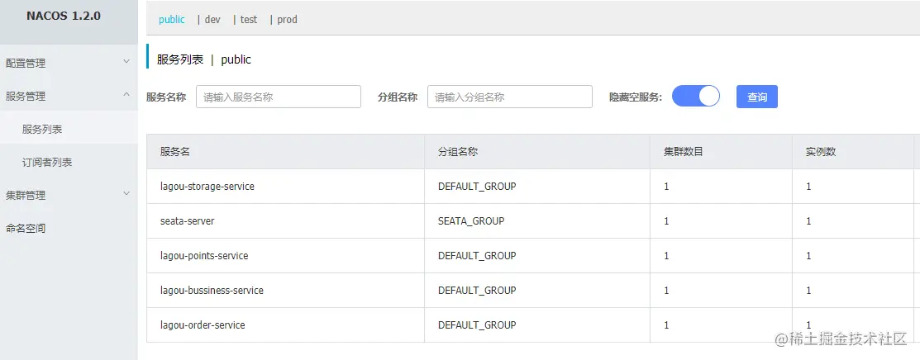This screenshot has width=920, height=360.
Task: Select the lagou-bussiness-service row name
Action: coord(212,290)
